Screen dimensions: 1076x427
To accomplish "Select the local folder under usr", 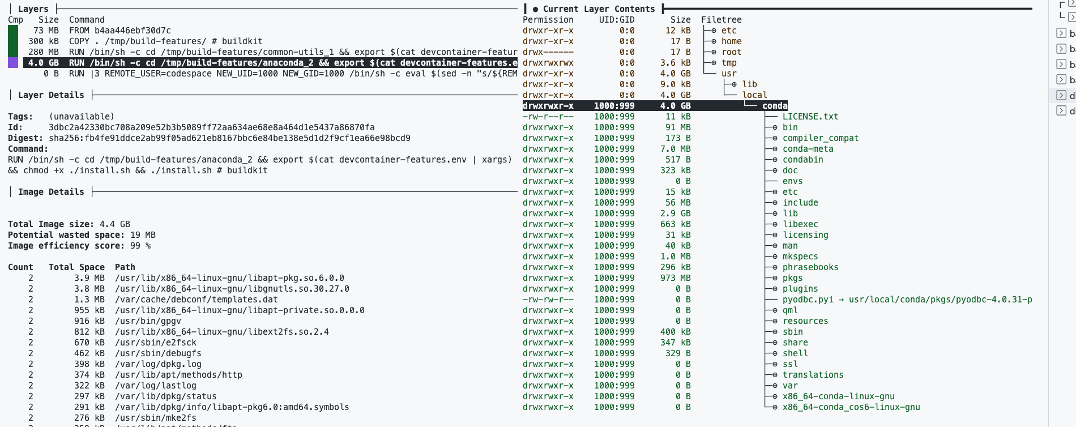I will pos(754,95).
